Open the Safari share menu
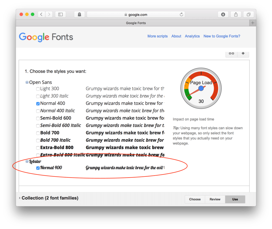The image size is (272, 229). click(236, 14)
